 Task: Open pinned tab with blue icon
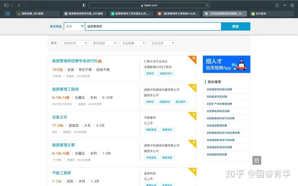pyautogui.click(x=7, y=14)
